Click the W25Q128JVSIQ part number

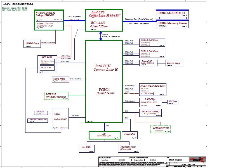pos(150,113)
